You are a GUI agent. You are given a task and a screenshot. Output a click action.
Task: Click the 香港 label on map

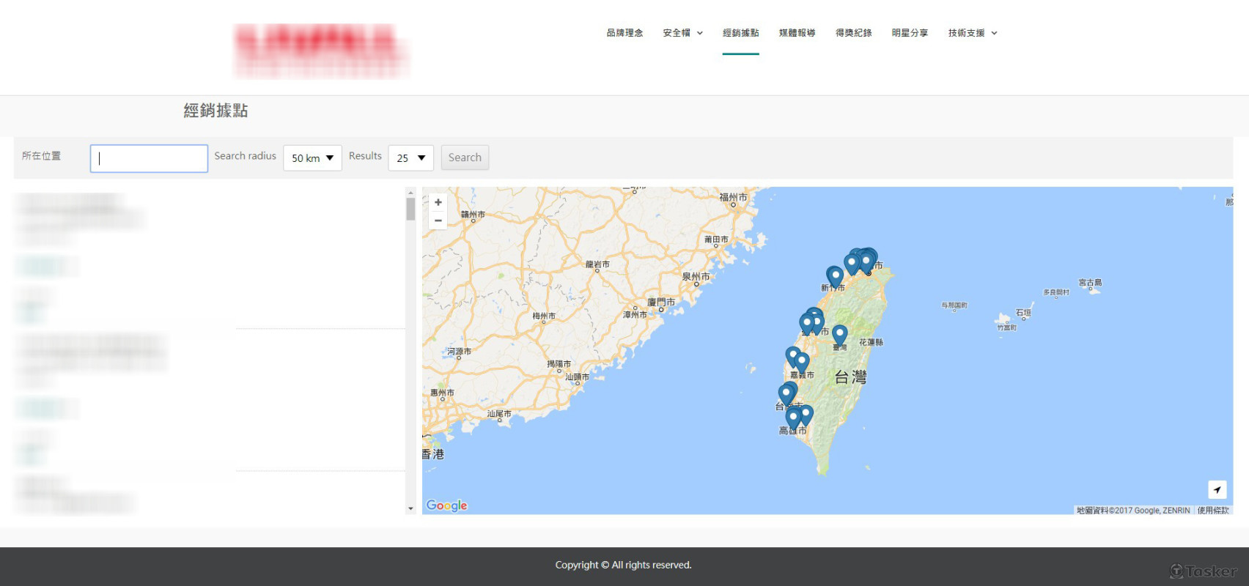click(x=433, y=454)
